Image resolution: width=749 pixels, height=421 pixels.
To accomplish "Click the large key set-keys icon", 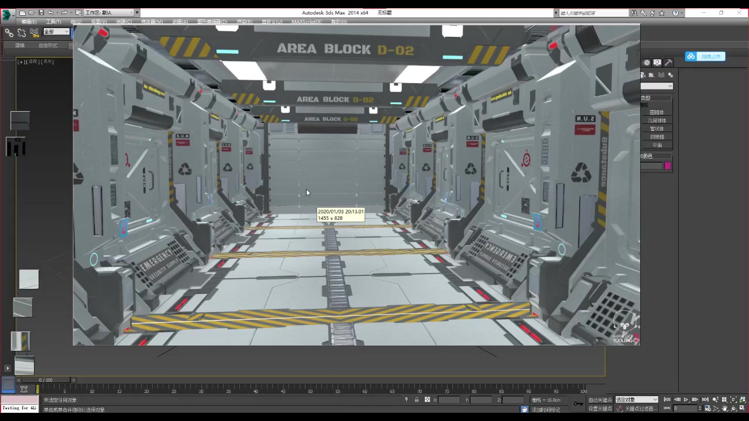I will [x=578, y=403].
